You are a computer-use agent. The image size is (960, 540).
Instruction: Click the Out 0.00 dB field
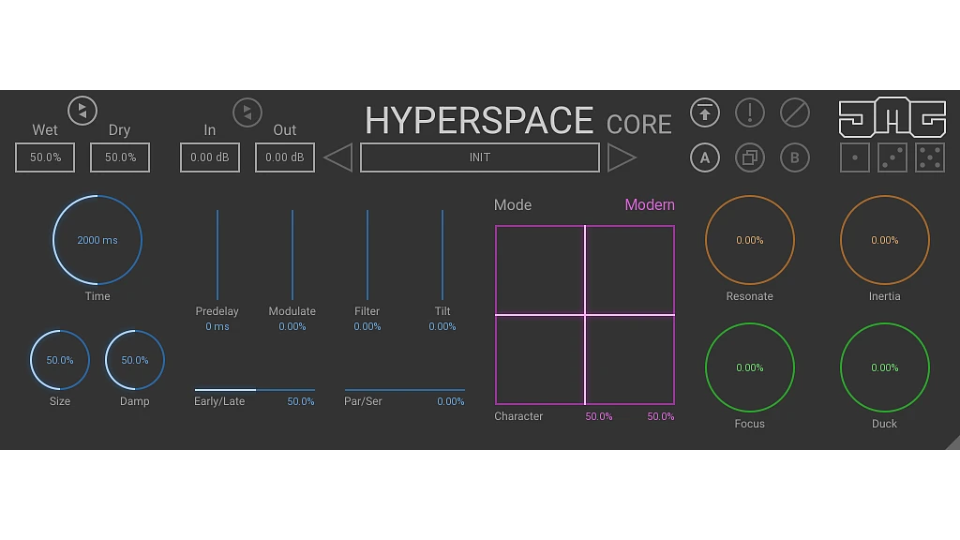(x=285, y=157)
